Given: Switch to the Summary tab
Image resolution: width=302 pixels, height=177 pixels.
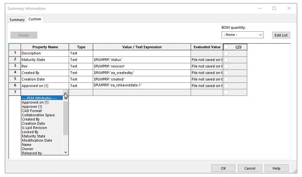Looking at the screenshot, I should coord(17,20).
